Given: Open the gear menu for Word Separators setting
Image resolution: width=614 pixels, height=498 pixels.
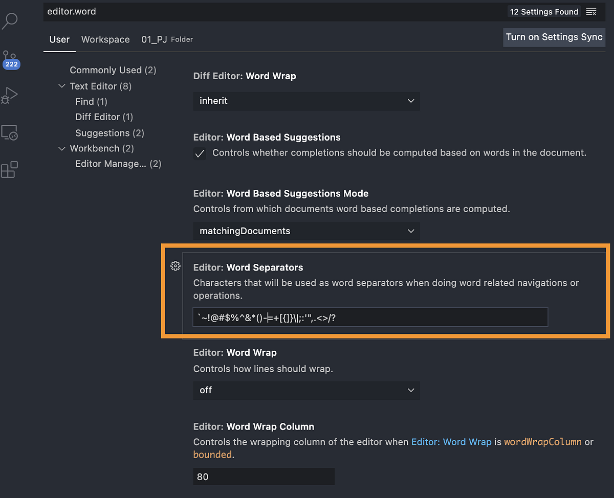Looking at the screenshot, I should tap(176, 266).
